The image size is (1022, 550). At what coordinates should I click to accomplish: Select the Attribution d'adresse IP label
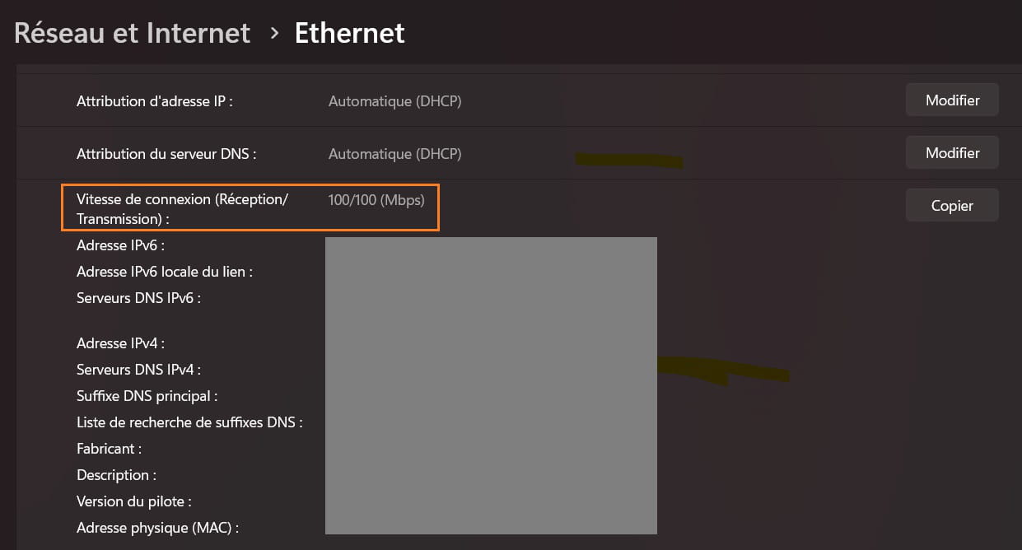pos(155,101)
